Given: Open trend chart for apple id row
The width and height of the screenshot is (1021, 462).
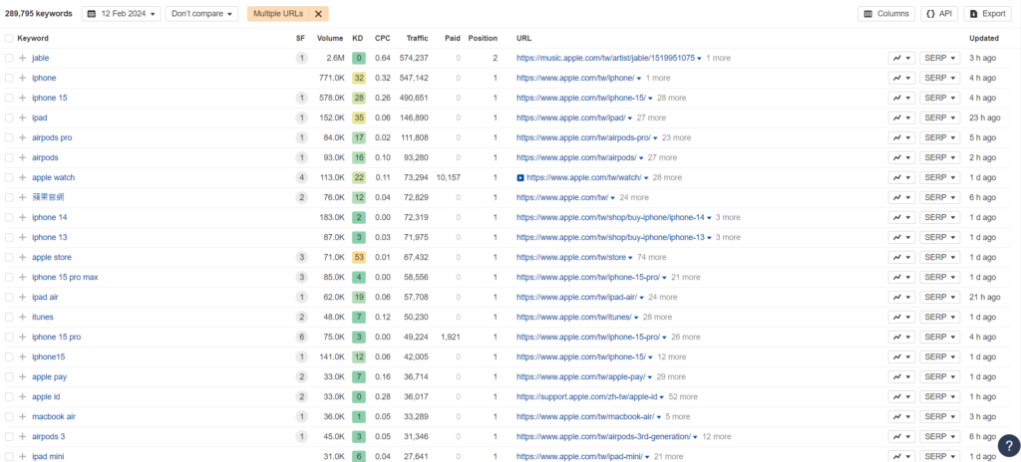Looking at the screenshot, I should pyautogui.click(x=901, y=396).
